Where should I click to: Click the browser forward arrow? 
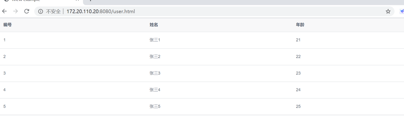15,11
